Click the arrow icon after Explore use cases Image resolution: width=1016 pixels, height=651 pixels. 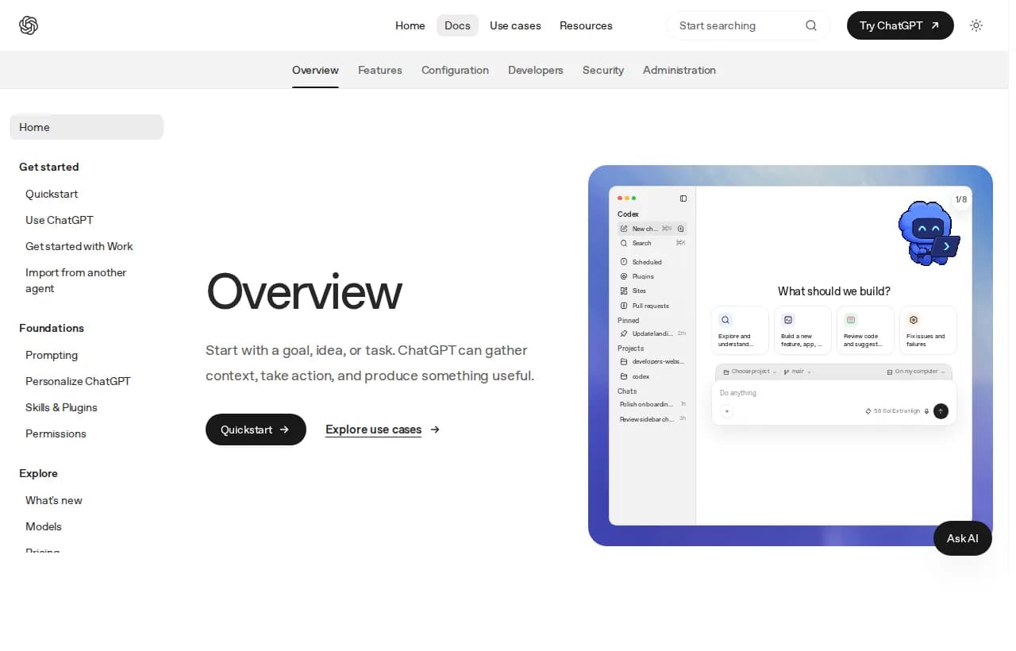[x=435, y=430]
